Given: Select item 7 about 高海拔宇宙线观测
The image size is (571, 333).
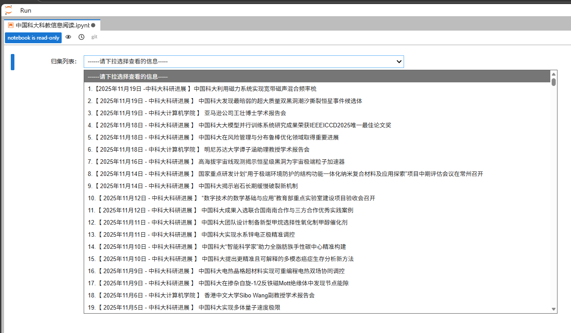Looking at the screenshot, I should [x=317, y=162].
